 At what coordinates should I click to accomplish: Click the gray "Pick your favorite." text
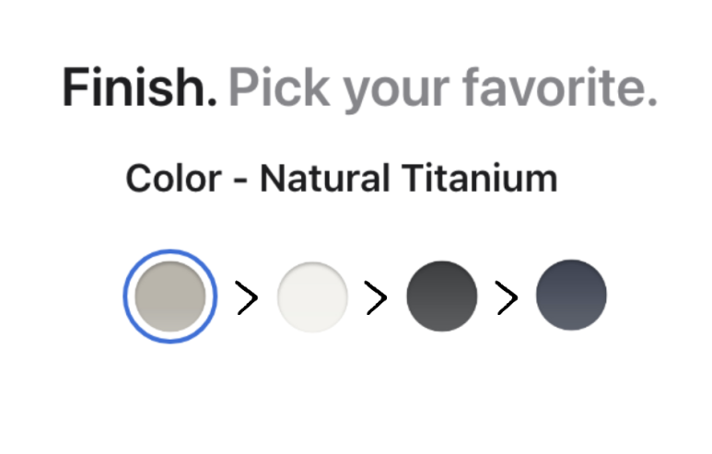[442, 89]
